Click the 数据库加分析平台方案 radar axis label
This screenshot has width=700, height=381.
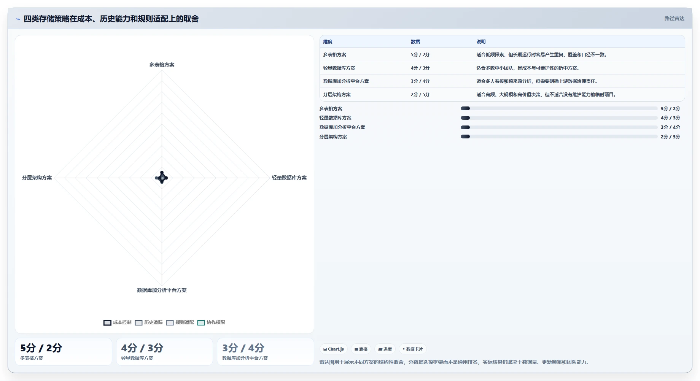[162, 291]
